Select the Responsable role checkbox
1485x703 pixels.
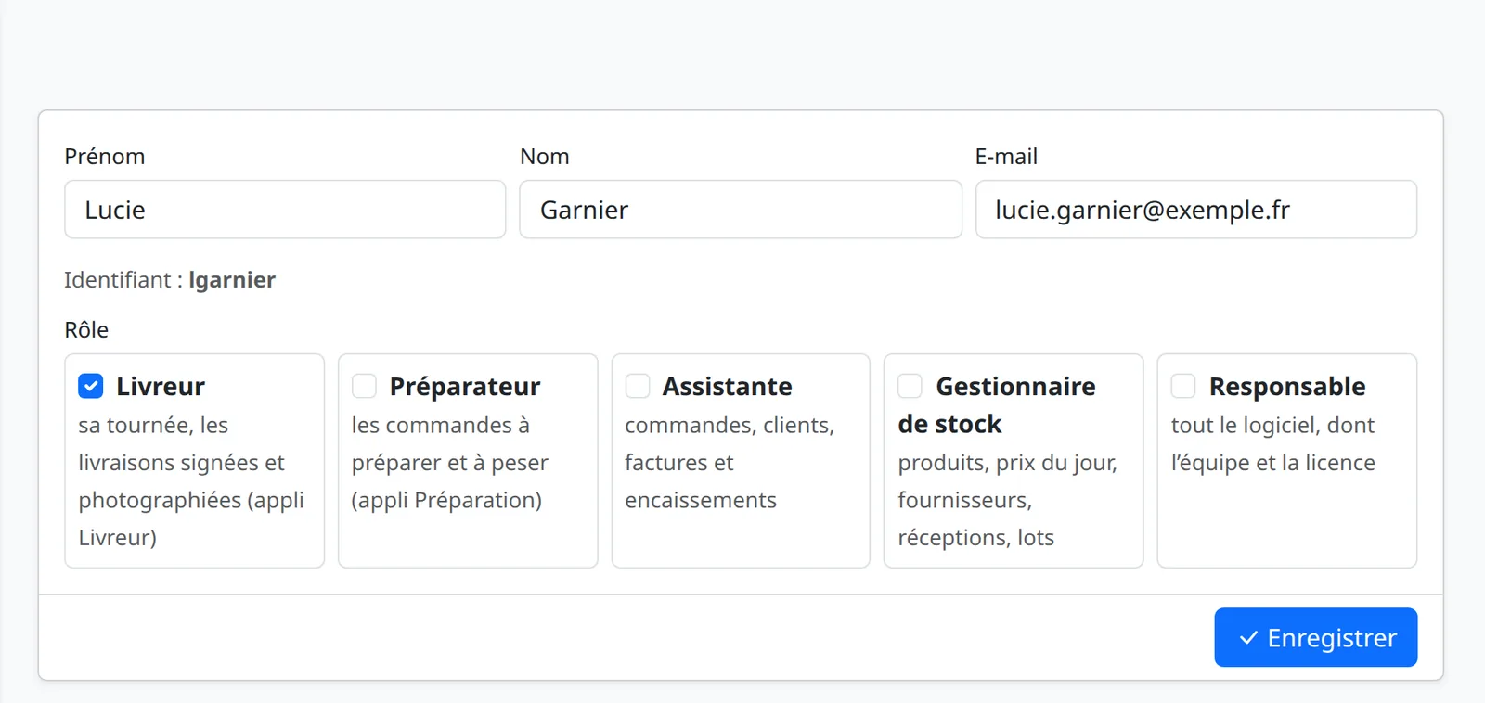click(1183, 386)
